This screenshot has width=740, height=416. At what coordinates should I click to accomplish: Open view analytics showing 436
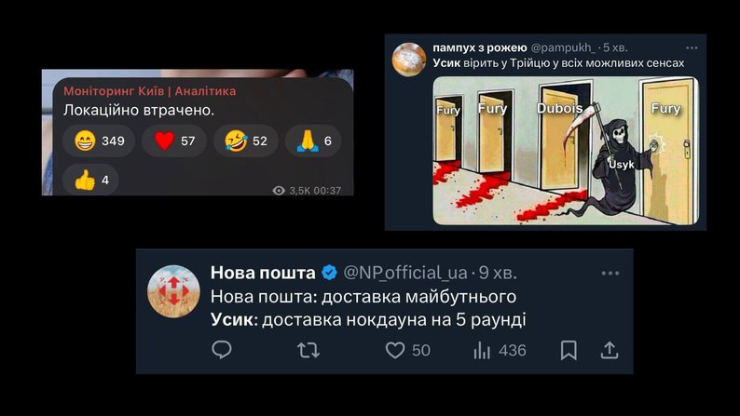click(x=500, y=351)
